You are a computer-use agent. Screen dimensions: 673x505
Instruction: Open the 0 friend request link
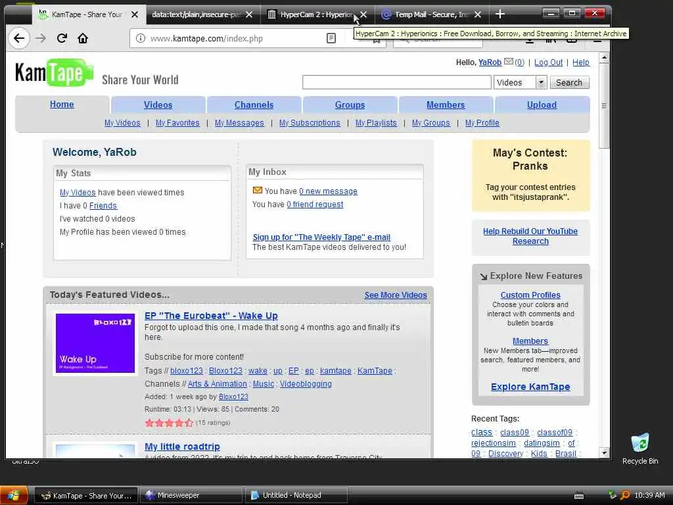pos(315,204)
